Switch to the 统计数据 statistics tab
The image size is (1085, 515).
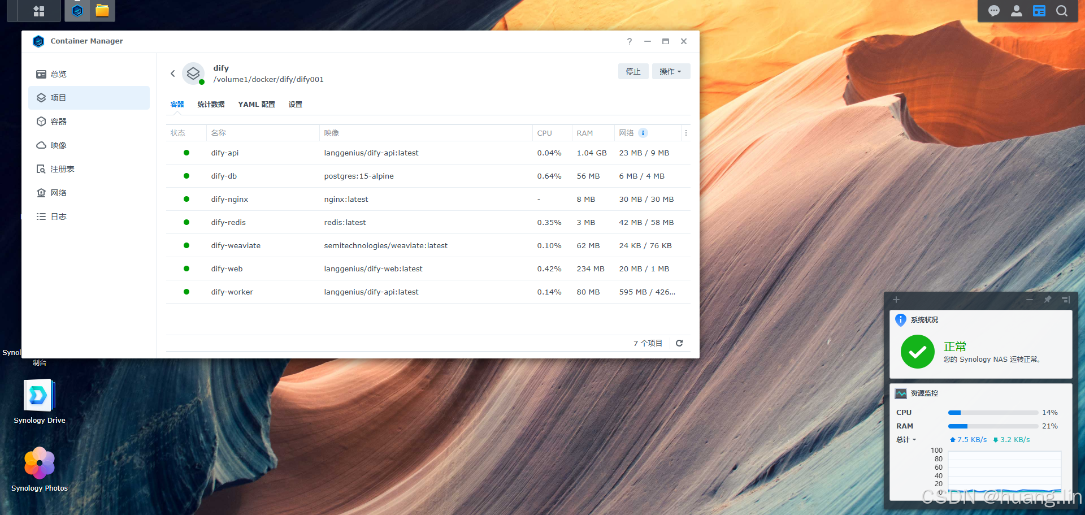click(211, 105)
